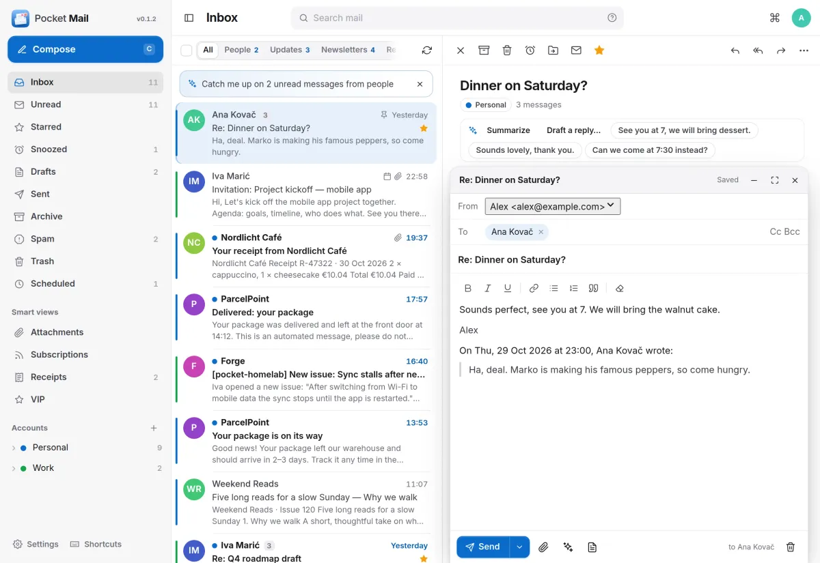Open Settings in the sidebar footer
Viewport: 820px width, 563px height.
pyautogui.click(x=36, y=544)
